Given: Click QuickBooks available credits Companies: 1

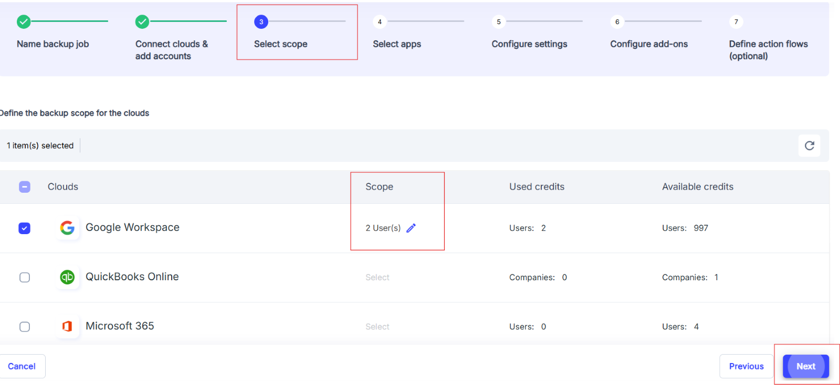Looking at the screenshot, I should point(690,277).
